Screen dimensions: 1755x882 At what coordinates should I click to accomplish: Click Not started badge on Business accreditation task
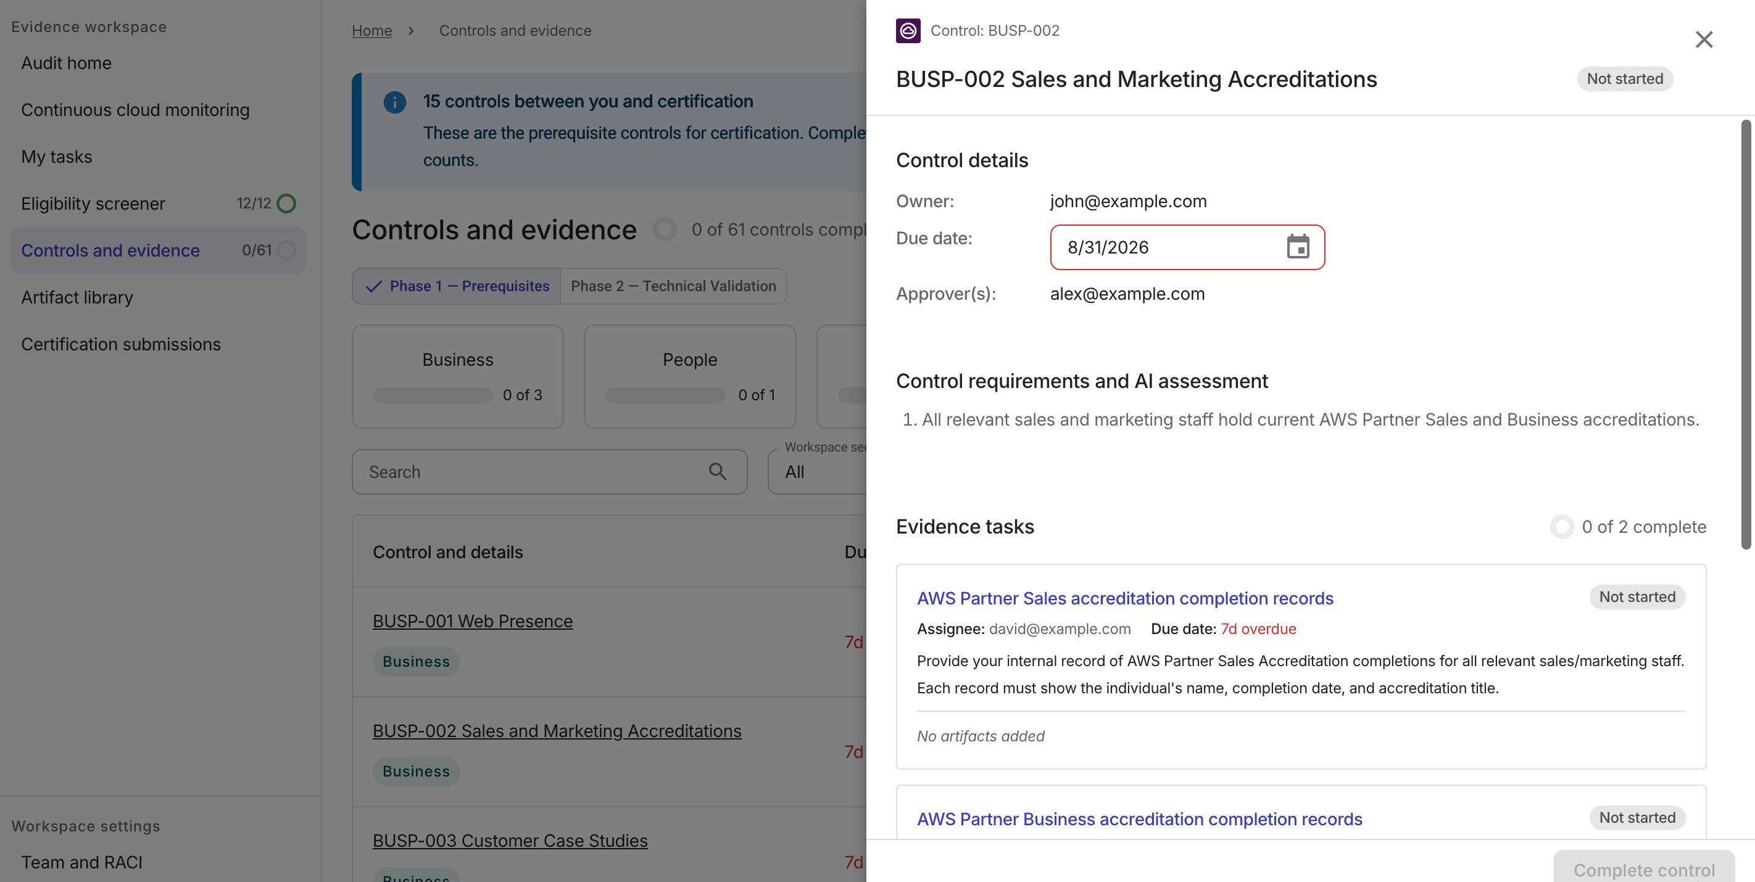tap(1637, 817)
